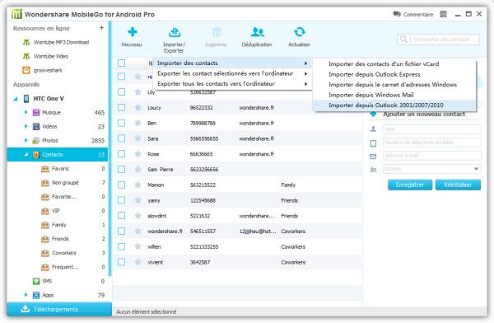The height and width of the screenshot is (323, 494).
Task: Check the Ben contact checkbox
Action: [x=121, y=123]
